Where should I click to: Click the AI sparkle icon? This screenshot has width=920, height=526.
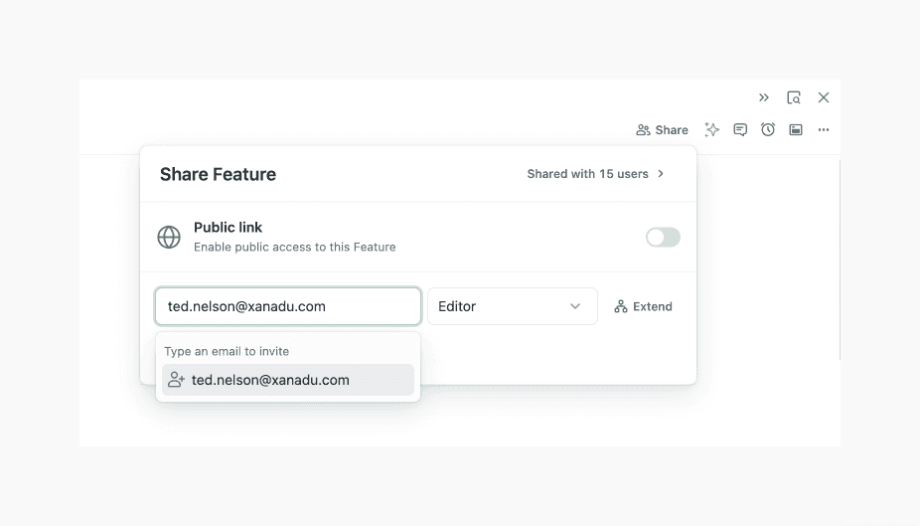(711, 129)
